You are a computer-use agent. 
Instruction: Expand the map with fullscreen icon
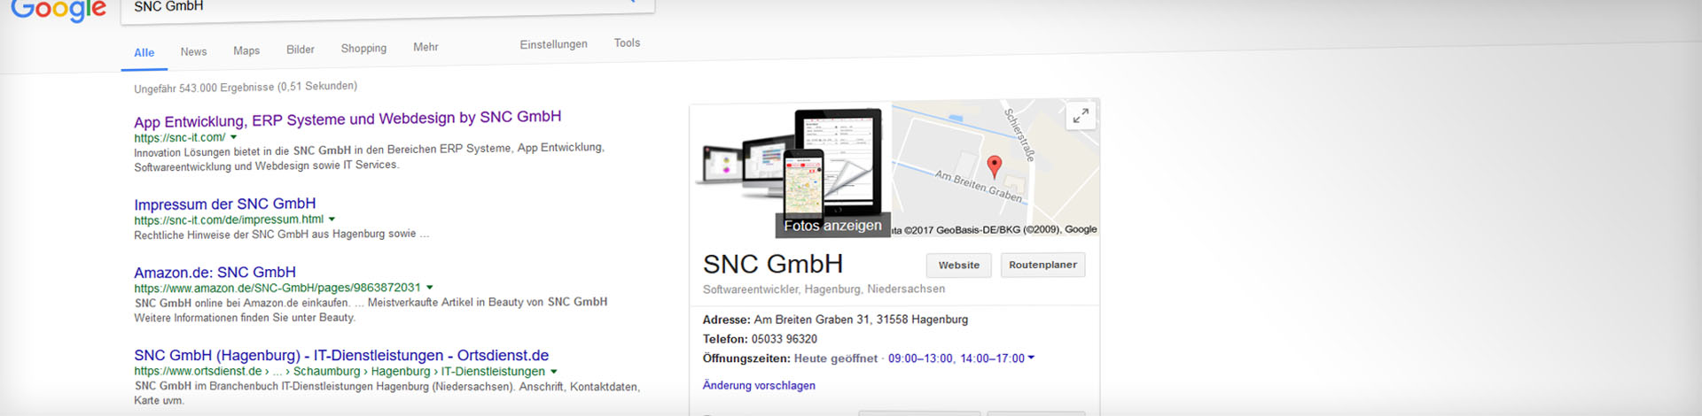pyautogui.click(x=1080, y=116)
